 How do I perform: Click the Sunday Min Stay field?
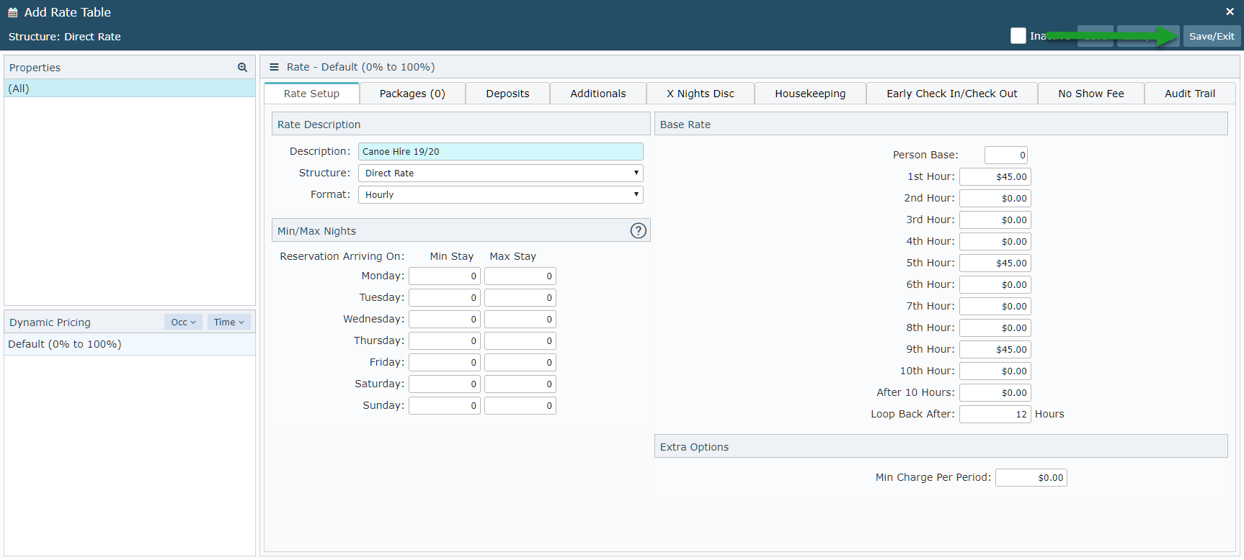(444, 406)
